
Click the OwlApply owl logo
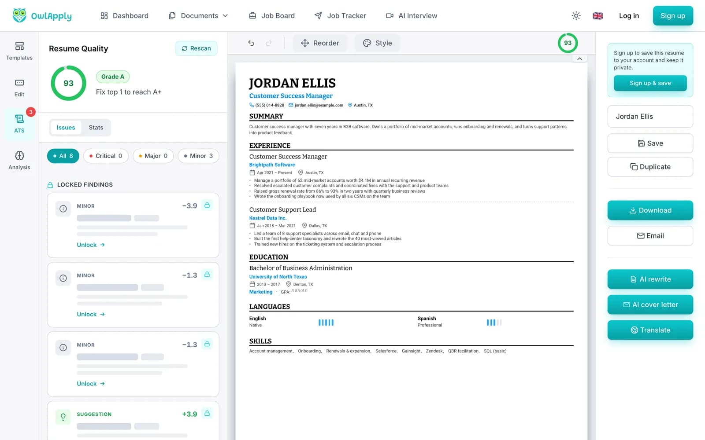(x=19, y=16)
